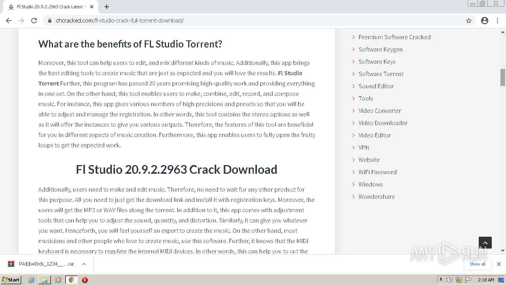Open the Chrome profile account menu
Screen dimensions: 506x285
click(x=485, y=21)
